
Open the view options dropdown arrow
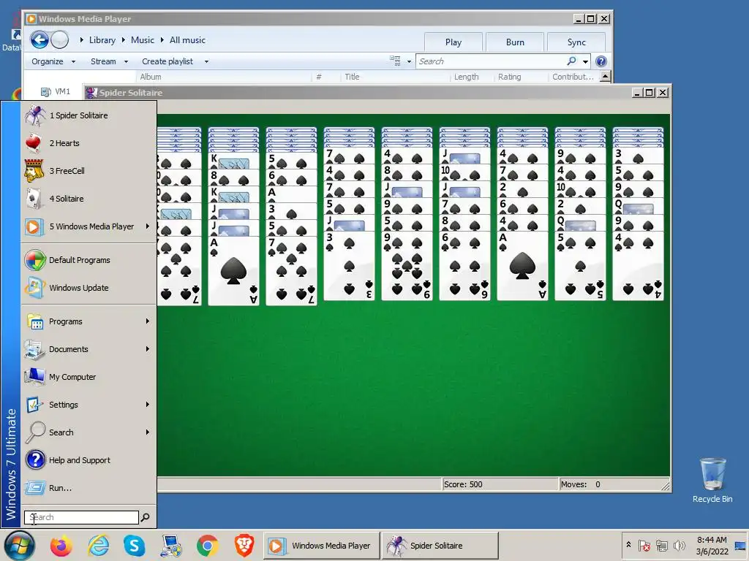[409, 61]
